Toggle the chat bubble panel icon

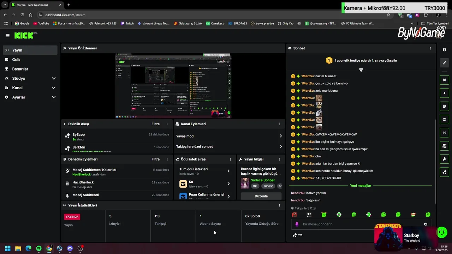click(x=445, y=120)
